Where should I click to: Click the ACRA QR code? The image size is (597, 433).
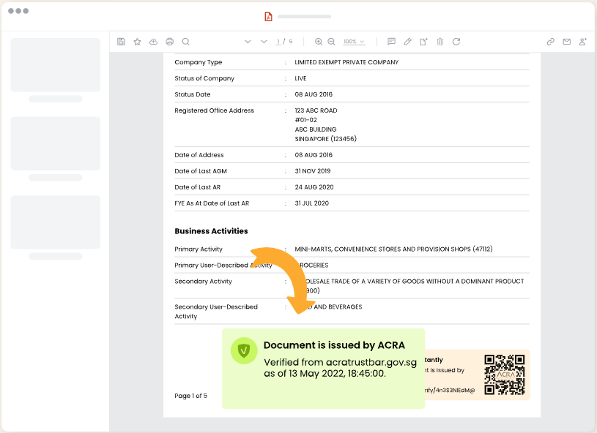pyautogui.click(x=505, y=374)
